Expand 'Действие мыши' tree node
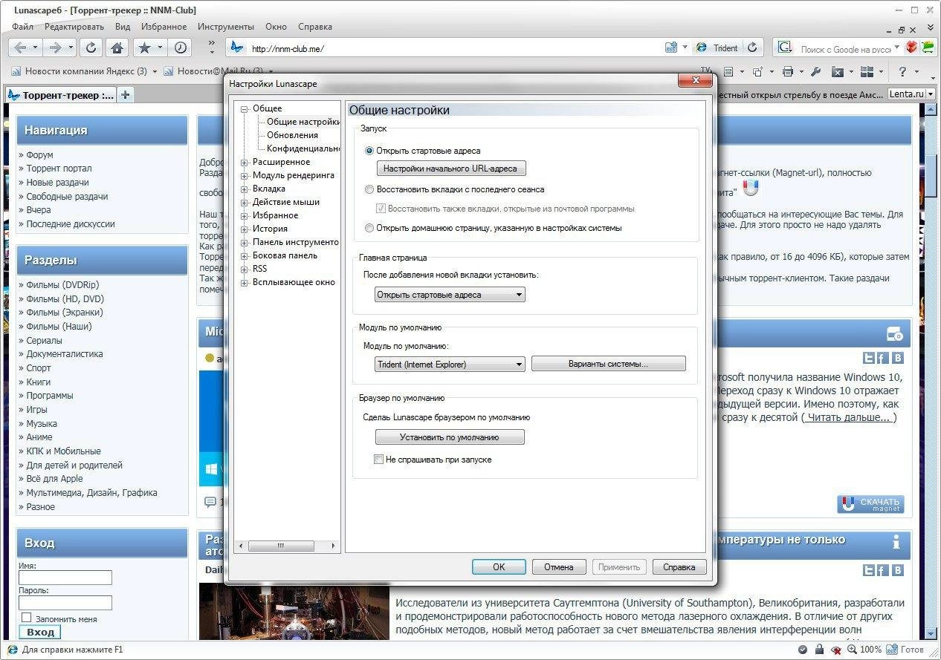This screenshot has height=660, width=941. 244,202
